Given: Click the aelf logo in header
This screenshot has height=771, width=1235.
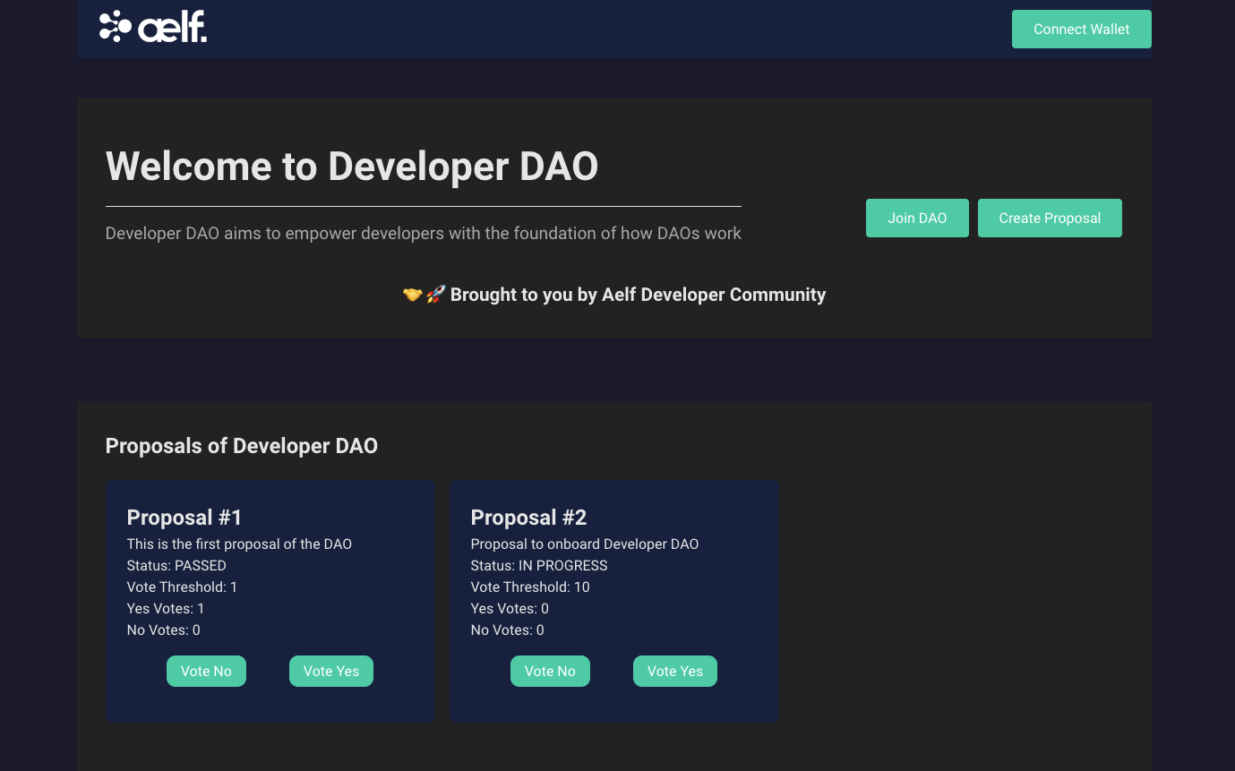Looking at the screenshot, I should coord(153,27).
